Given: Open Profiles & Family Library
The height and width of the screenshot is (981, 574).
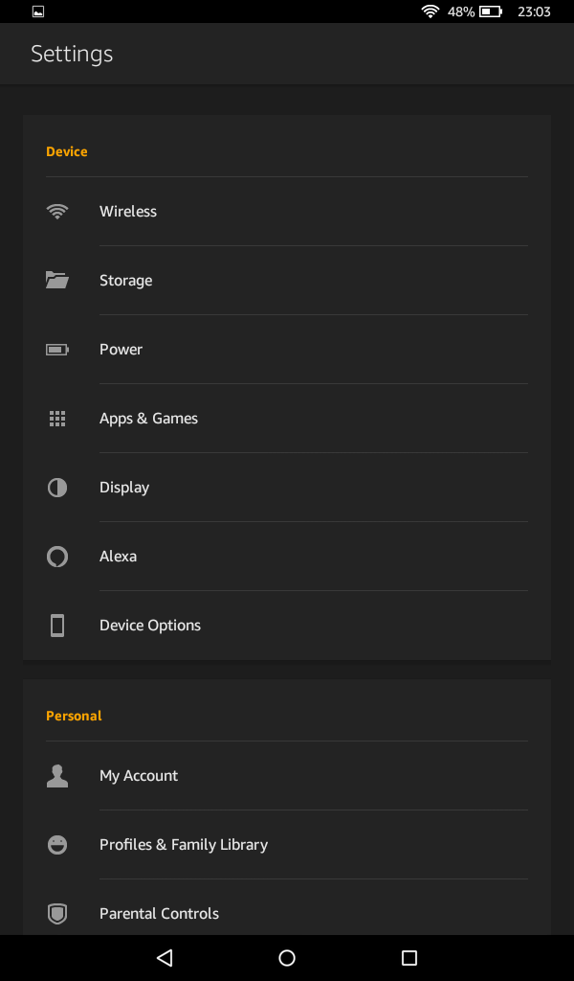Looking at the screenshot, I should [184, 845].
